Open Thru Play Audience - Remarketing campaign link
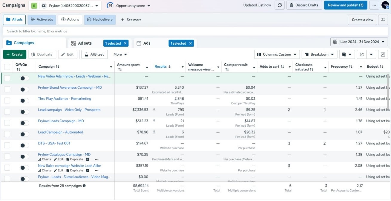The image size is (391, 201). pyautogui.click(x=65, y=99)
